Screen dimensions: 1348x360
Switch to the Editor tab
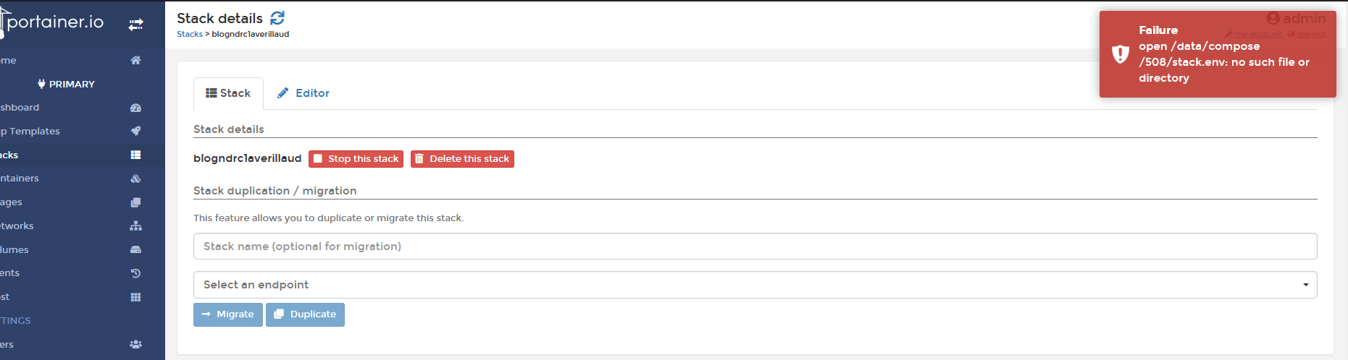coord(303,93)
